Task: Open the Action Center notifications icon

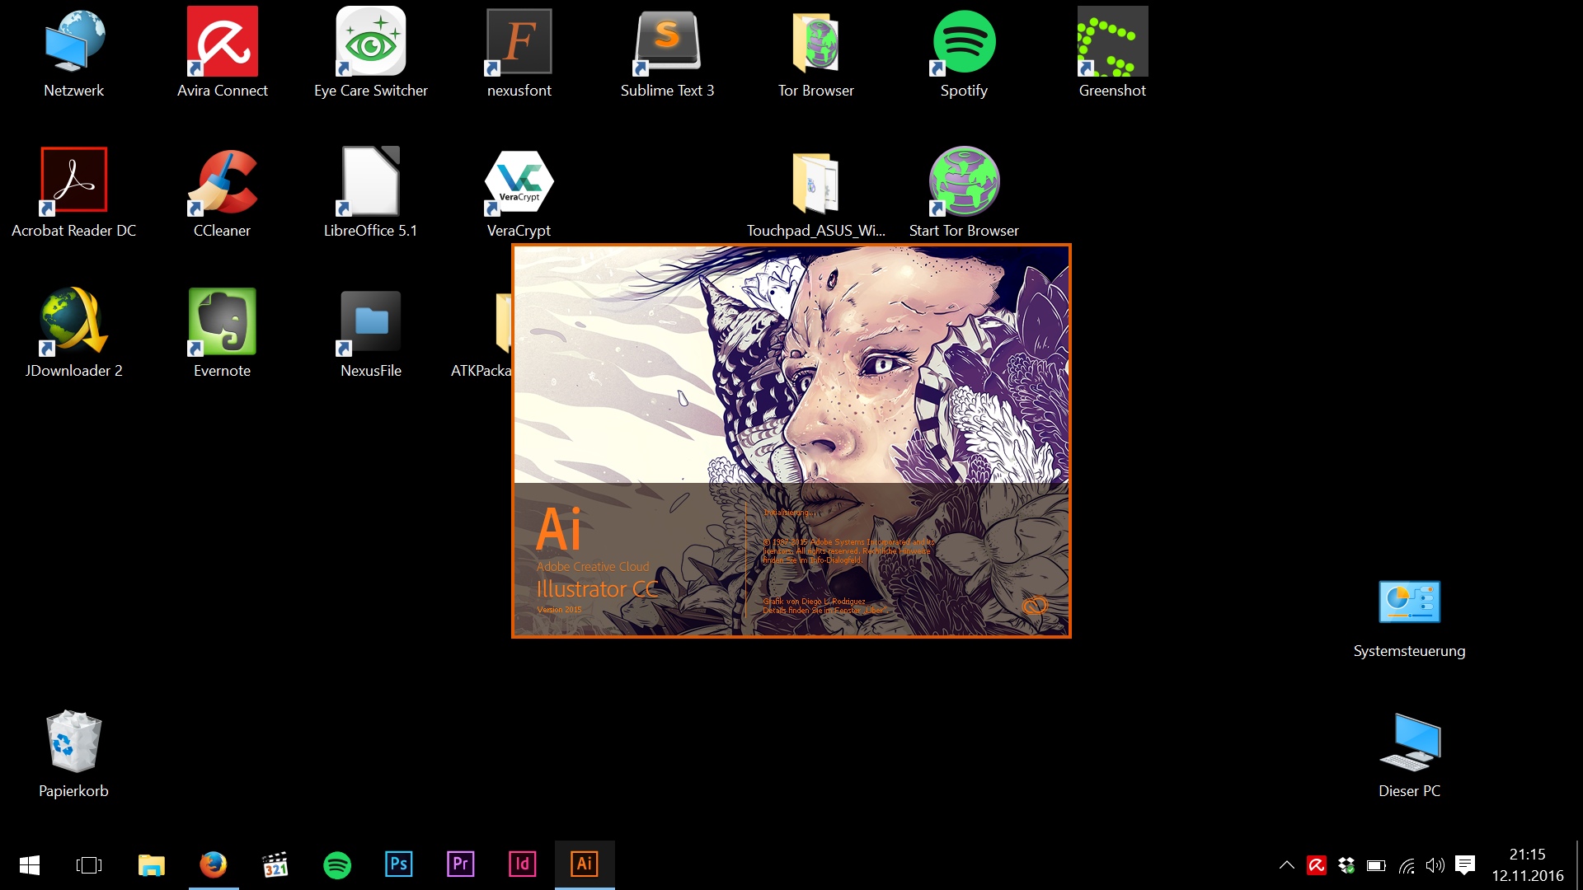Action: 1465,865
